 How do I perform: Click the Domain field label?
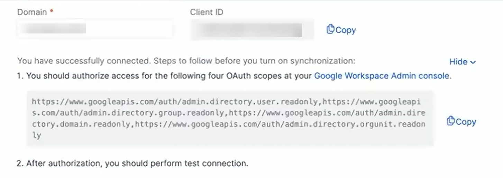pyautogui.click(x=32, y=12)
